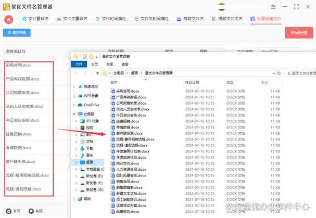The width and height of the screenshot is (316, 218).
Task: Expand the 网络 tree node chevron
Action: coord(74,199)
